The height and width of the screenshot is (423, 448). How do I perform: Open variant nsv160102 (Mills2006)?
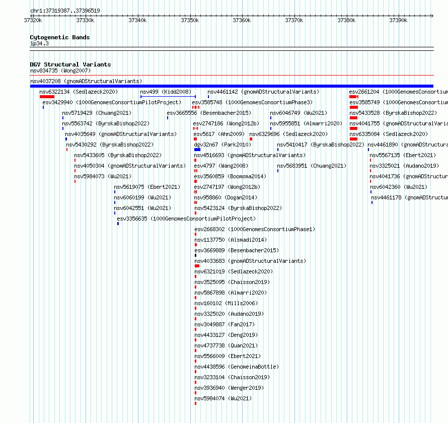pyautogui.click(x=227, y=303)
